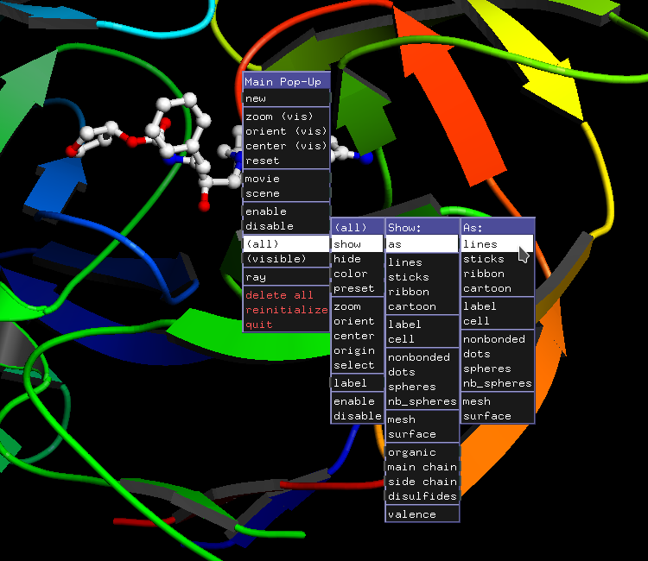Choose 'nb_spheres' in As submenu
This screenshot has width=648, height=561.
coord(497,383)
